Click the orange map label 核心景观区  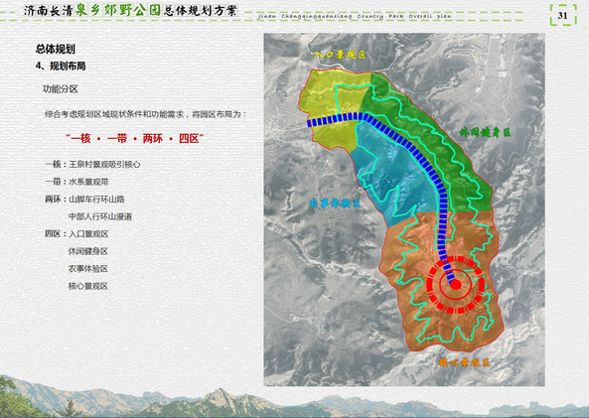(464, 362)
